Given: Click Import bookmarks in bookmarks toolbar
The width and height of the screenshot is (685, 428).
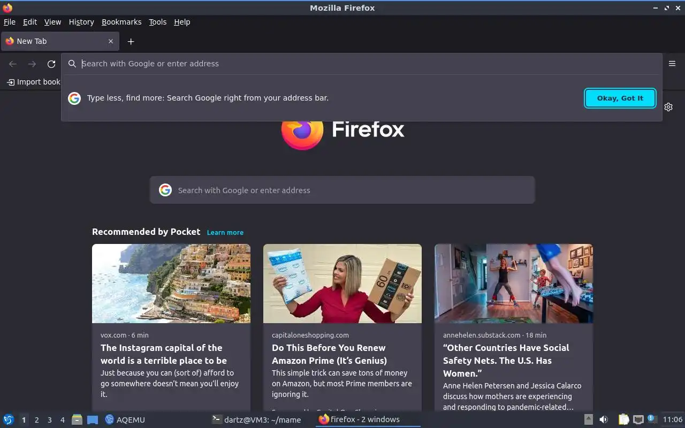Looking at the screenshot, I should (x=34, y=82).
